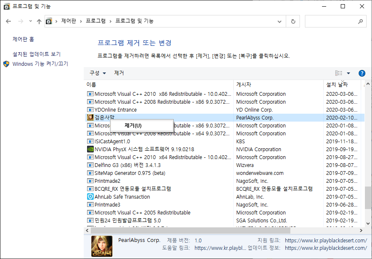Open 설치된 업데이트 보기 link
The height and width of the screenshot is (259, 372).
pyautogui.click(x=37, y=54)
